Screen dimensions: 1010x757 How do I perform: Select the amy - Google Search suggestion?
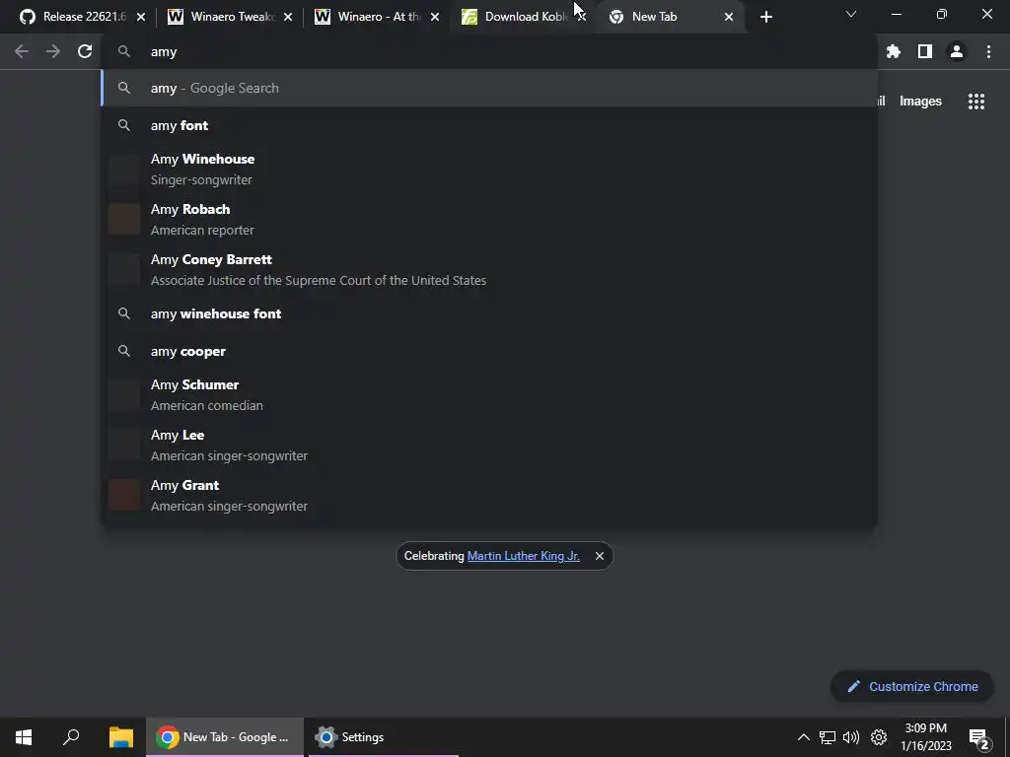pyautogui.click(x=489, y=88)
